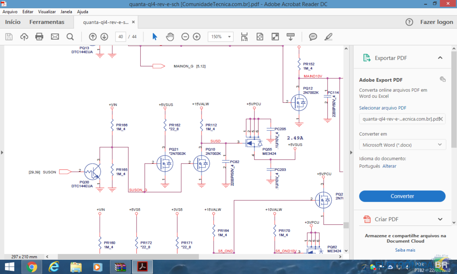Viewport: 457px width, 274px height.
Task: Activate the arrow selection tool
Action: coord(154,37)
